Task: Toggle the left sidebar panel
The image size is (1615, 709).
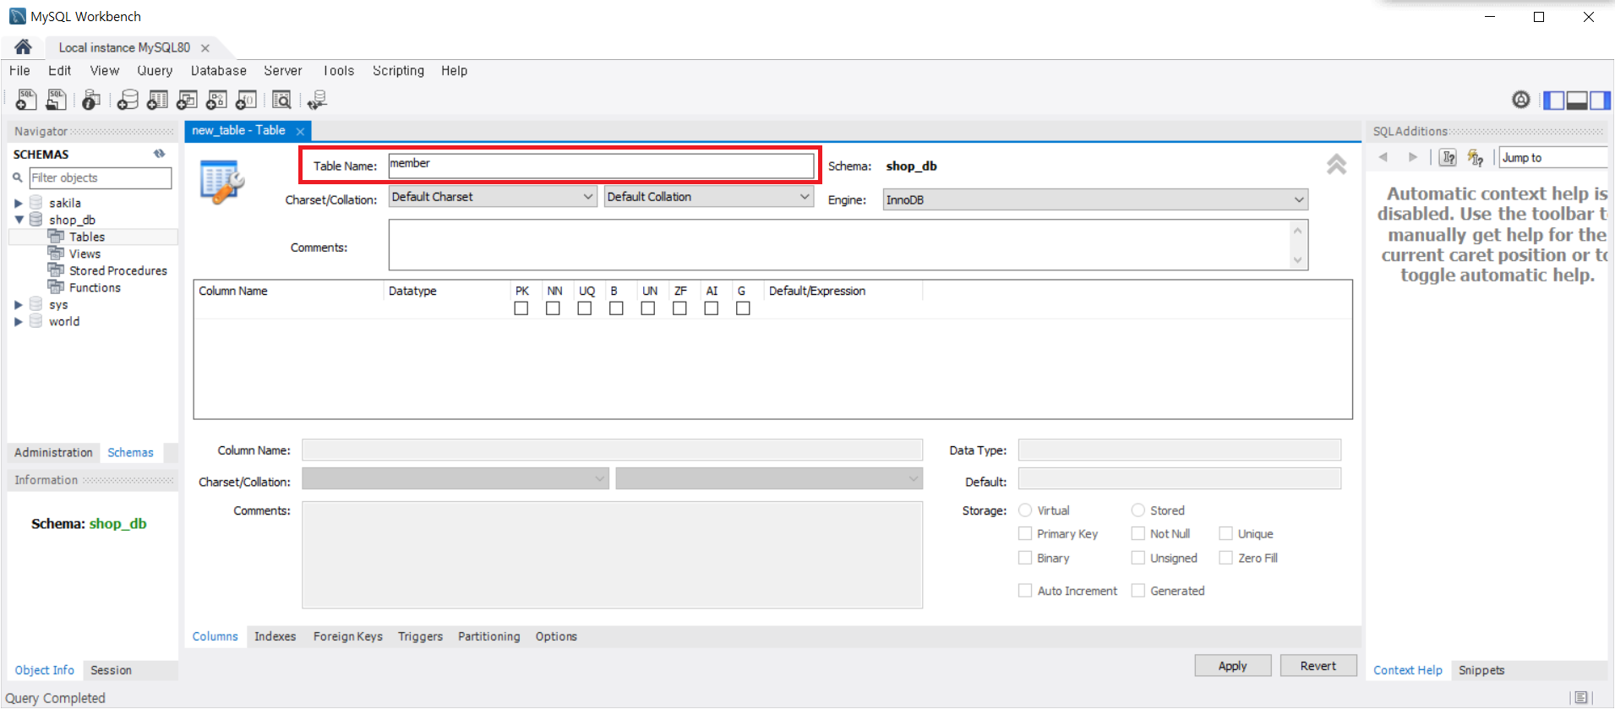Action: [x=1553, y=100]
